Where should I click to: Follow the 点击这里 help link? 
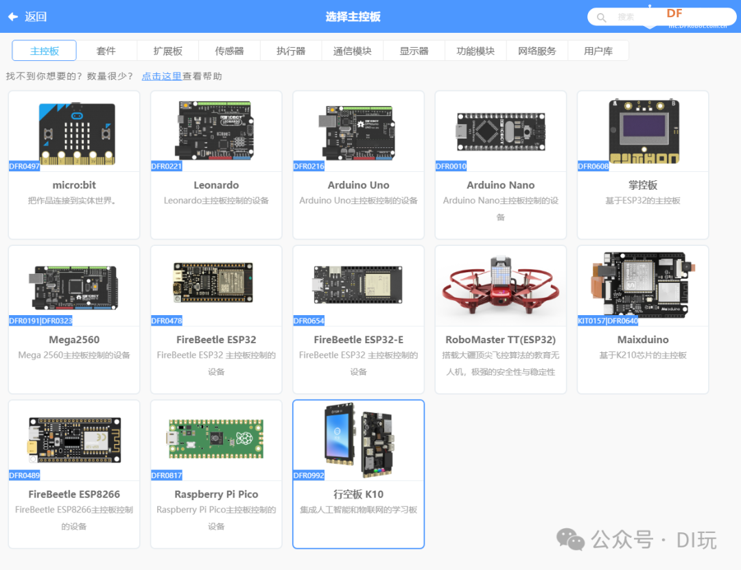click(x=162, y=77)
